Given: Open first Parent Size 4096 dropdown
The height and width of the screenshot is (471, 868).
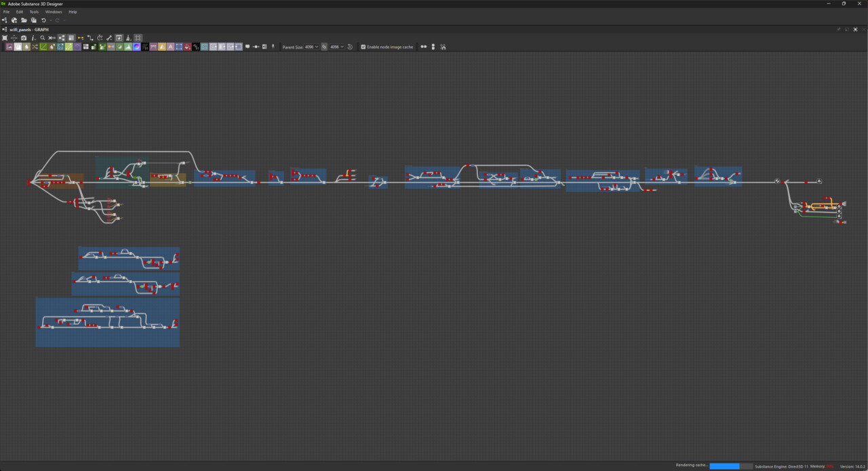Looking at the screenshot, I should [x=311, y=47].
